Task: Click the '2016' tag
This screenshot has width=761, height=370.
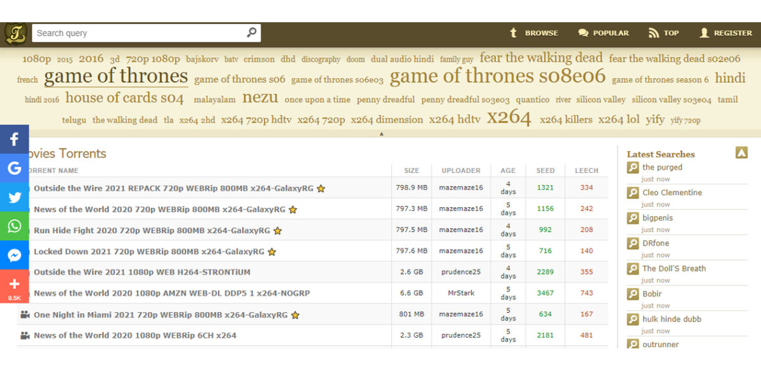Action: coord(91,58)
